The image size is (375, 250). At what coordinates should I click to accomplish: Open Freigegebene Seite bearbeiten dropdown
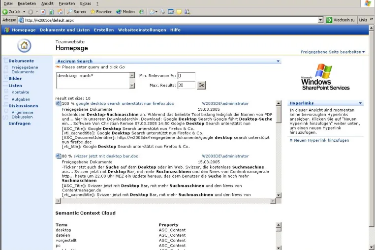(x=333, y=52)
